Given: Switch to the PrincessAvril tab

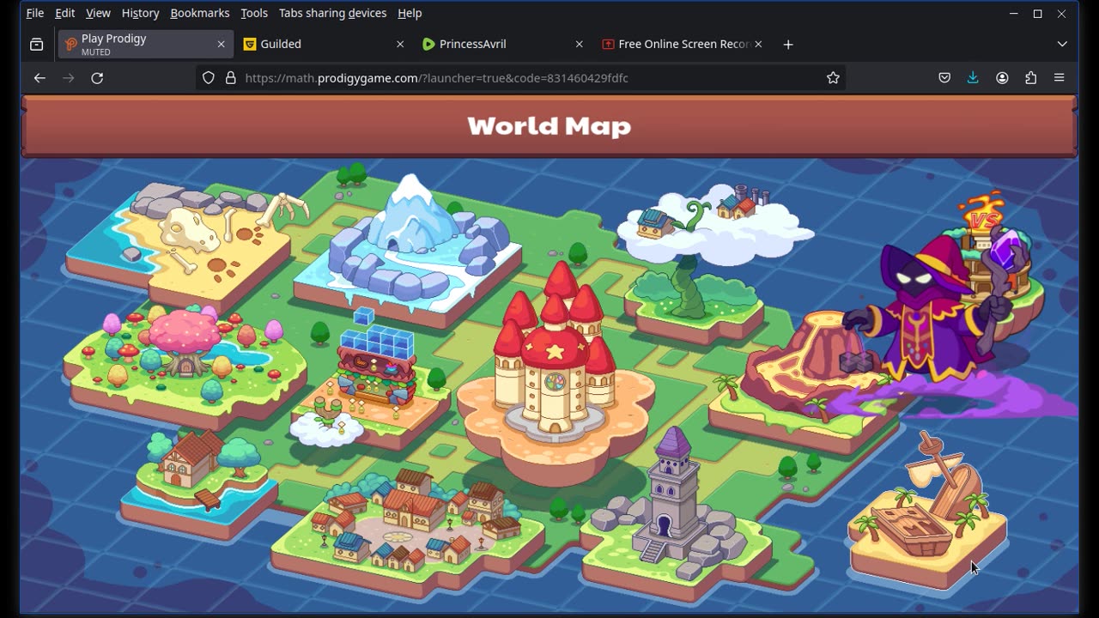Looking at the screenshot, I should point(501,44).
